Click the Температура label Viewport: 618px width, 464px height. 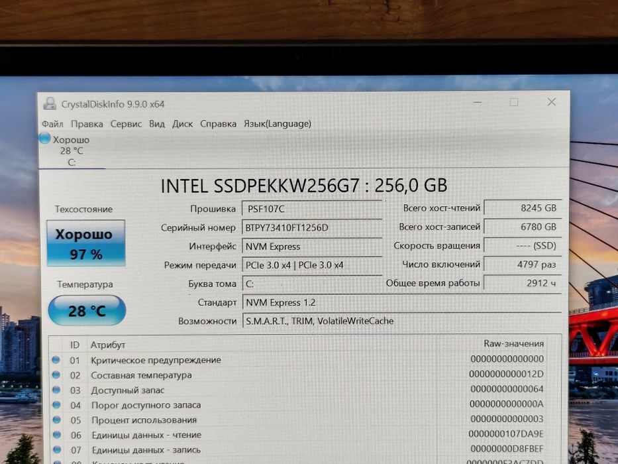pyautogui.click(x=85, y=284)
